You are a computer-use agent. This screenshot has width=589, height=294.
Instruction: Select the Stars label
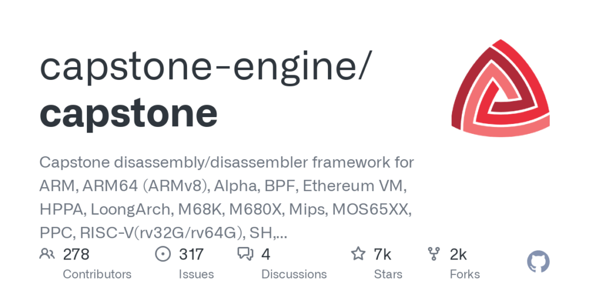pos(388,274)
